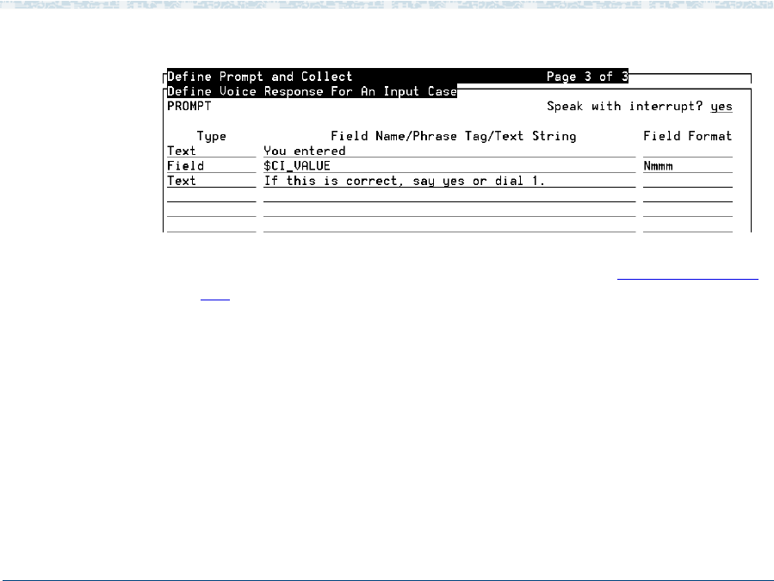This screenshot has height=581, width=774.
Task: Select 'If this is correct, say yes or dial 1.' field
Action: [x=449, y=181]
